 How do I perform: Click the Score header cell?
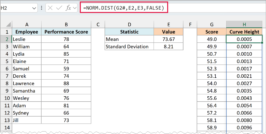(x=211, y=32)
